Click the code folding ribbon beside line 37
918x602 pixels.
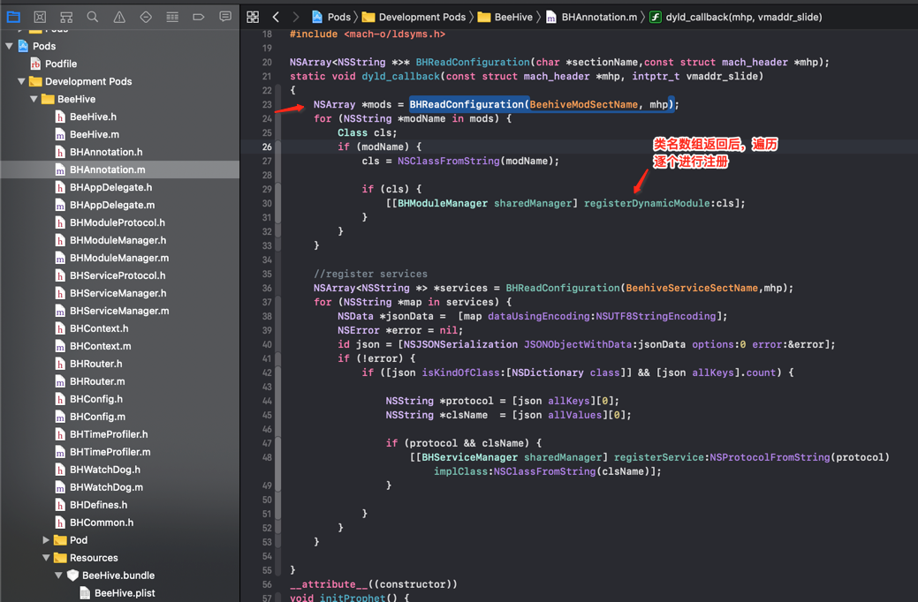click(x=278, y=302)
